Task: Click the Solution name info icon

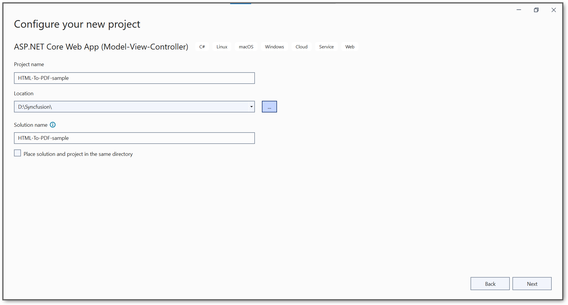Action: coord(53,125)
